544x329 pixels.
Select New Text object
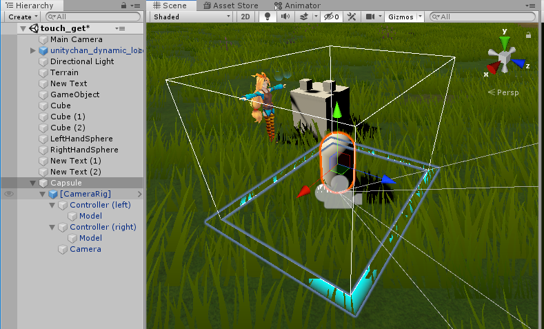tap(68, 83)
